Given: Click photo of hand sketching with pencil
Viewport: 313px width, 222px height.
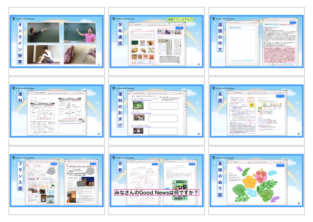Looking at the screenshot, I should 80,54.
